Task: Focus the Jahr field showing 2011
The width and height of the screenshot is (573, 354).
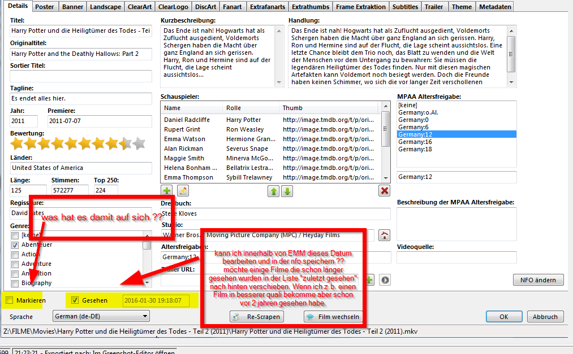Action: coord(24,121)
